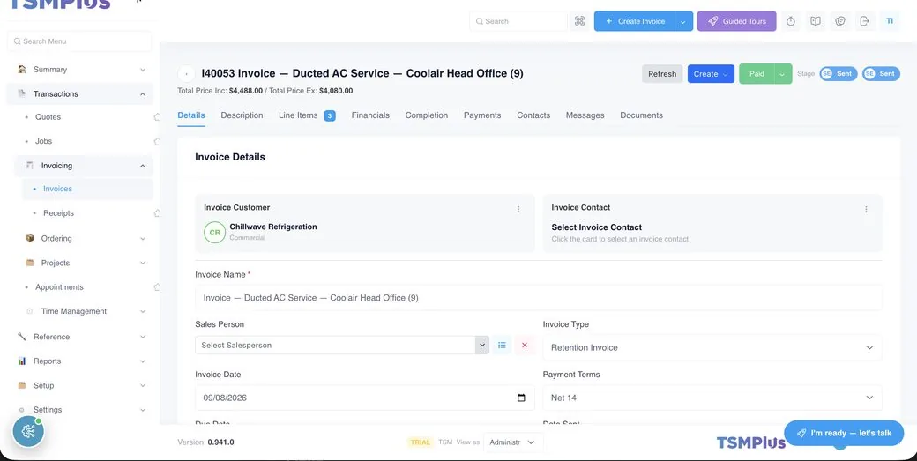Clear salesperson with the red X icon
Screen dimensions: 917x461
[525, 346]
